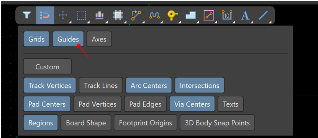This screenshot has height=138, width=318.
Task: Select the Place Via icon
Action: point(172,15)
